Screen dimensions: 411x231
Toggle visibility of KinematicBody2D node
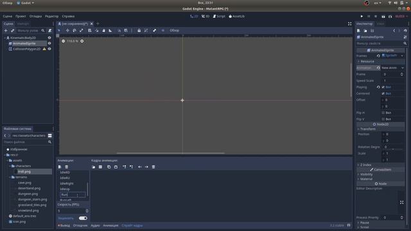(49, 38)
